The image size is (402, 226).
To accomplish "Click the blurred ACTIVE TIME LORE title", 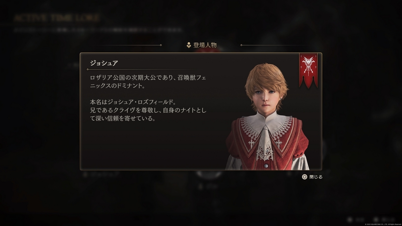I will (56, 18).
